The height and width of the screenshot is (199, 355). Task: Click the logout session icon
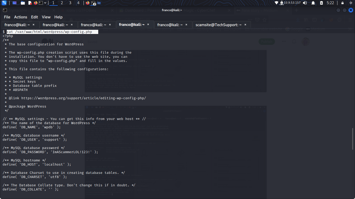[351, 3]
